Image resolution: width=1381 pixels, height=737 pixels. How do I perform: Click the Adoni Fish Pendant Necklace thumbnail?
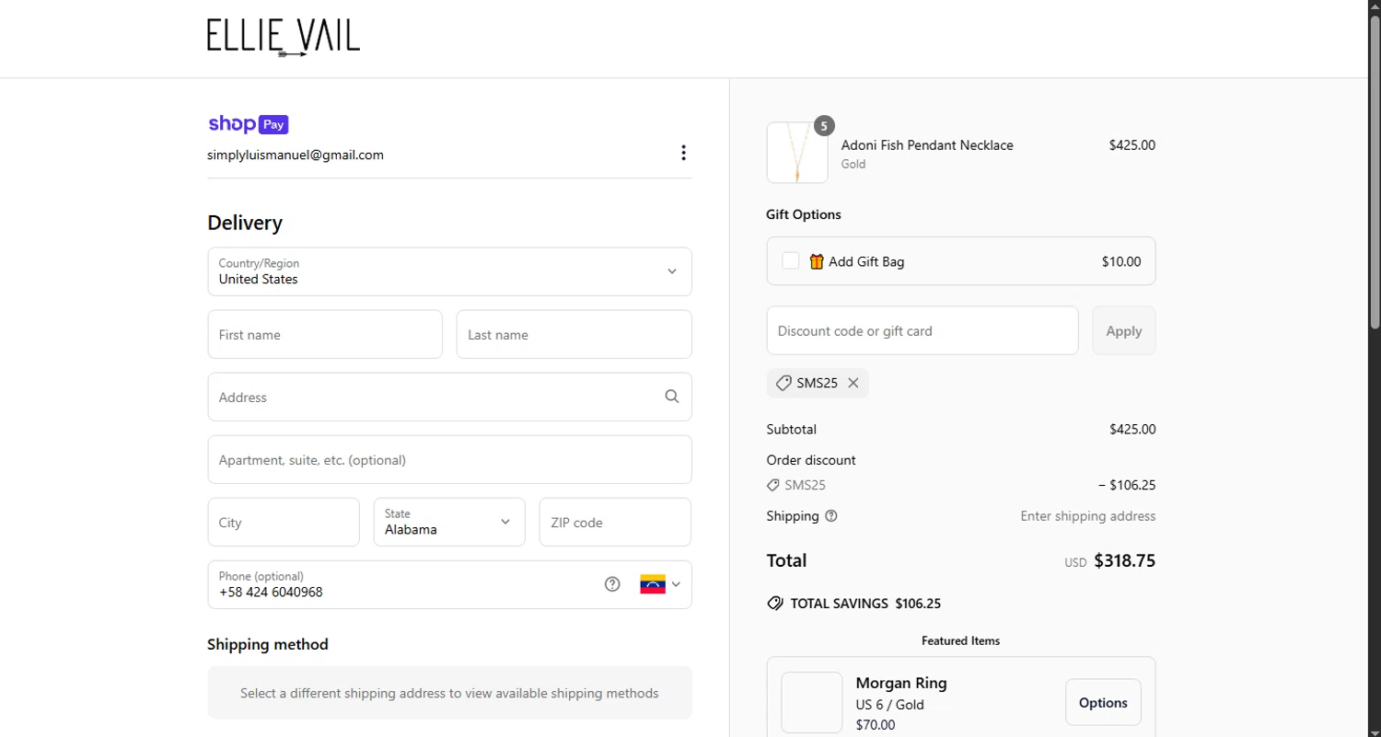797,153
